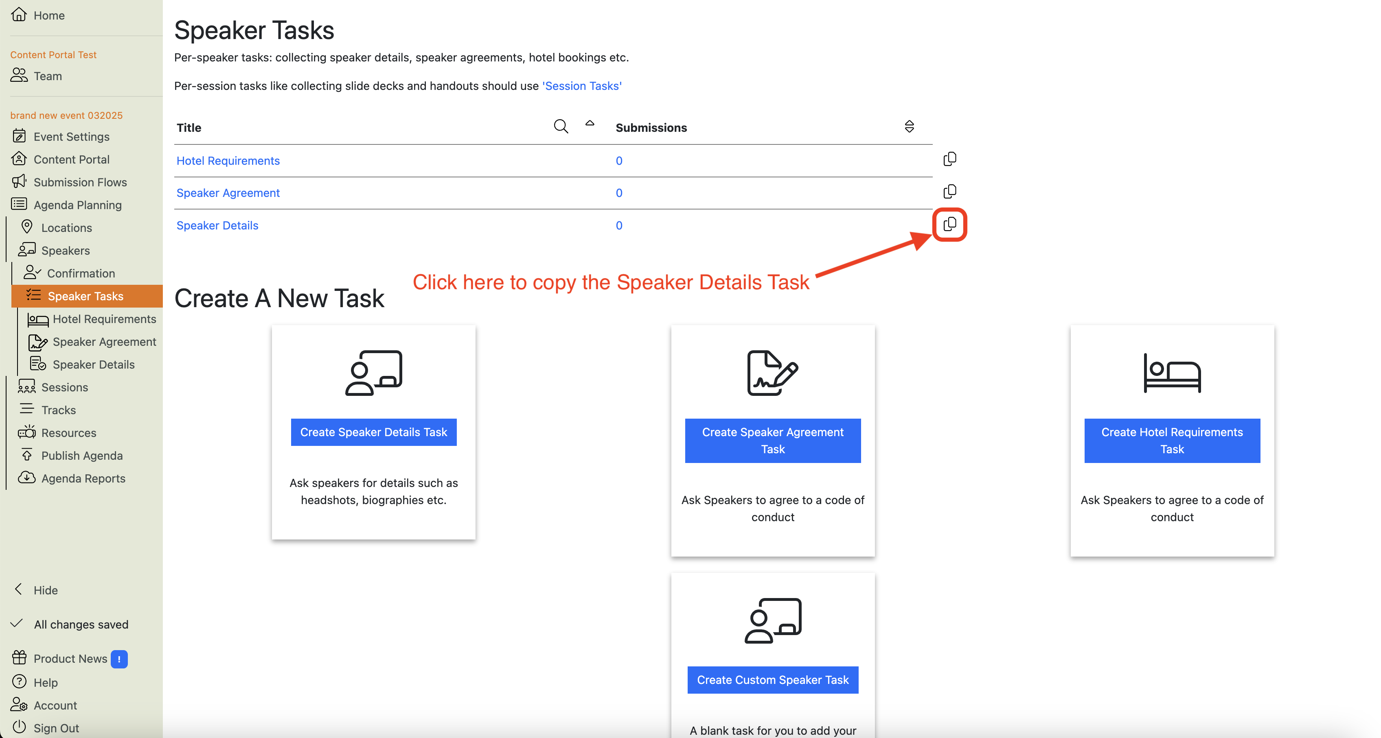
Task: Click Create Custom Speaker Task button
Action: click(x=772, y=680)
